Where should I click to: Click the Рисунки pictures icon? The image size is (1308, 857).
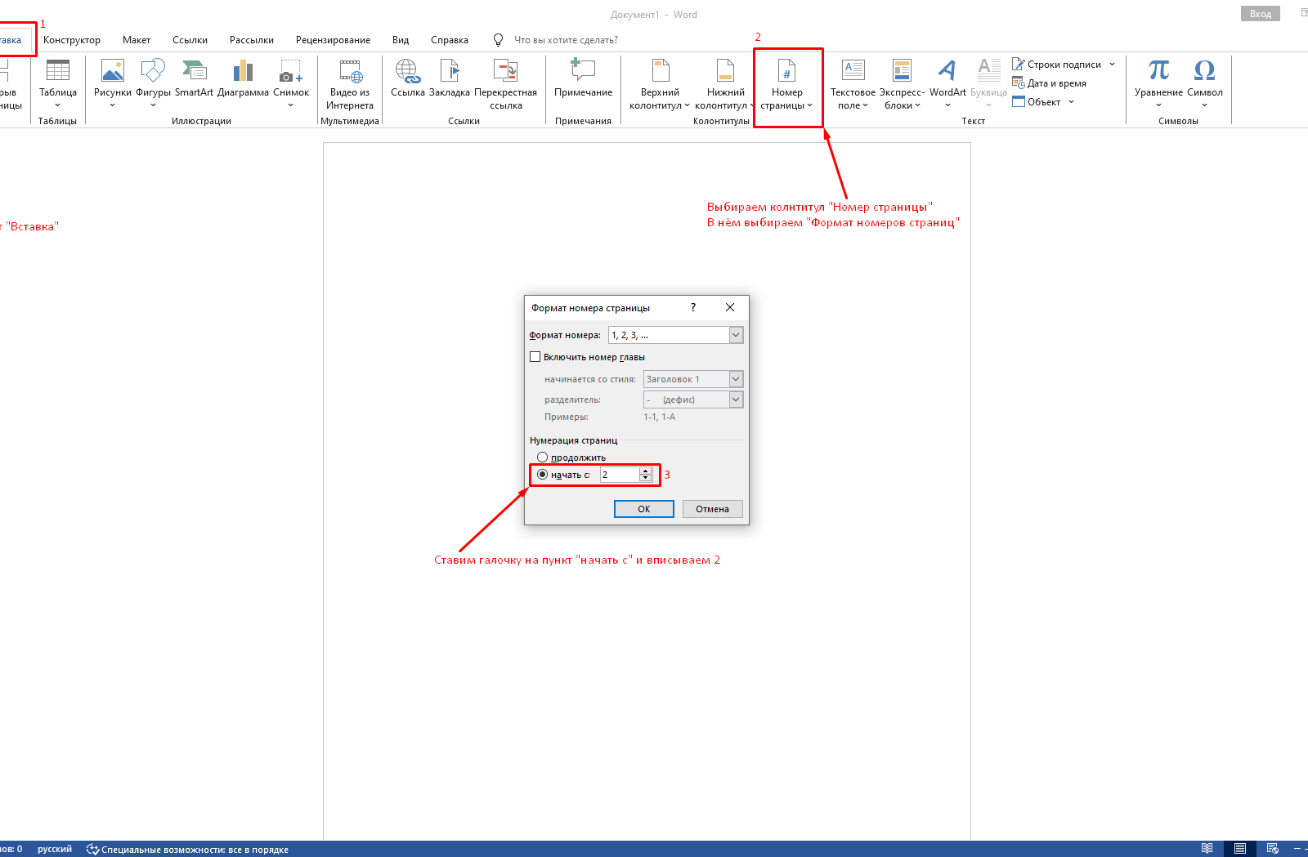[x=112, y=72]
